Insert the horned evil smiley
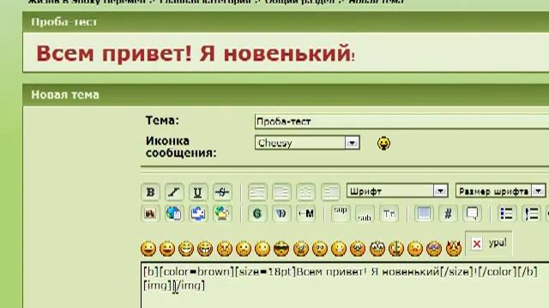This screenshot has width=549, height=308. point(454,249)
